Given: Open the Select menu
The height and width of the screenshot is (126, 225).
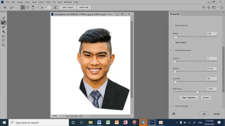Looking at the screenshot, I should point(41,2).
